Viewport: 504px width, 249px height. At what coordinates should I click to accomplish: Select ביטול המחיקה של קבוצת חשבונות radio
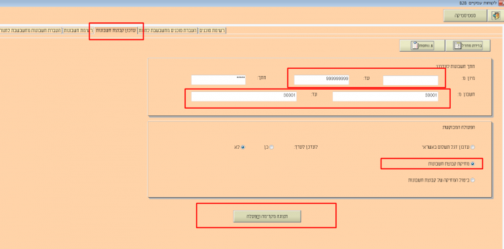[472, 180]
